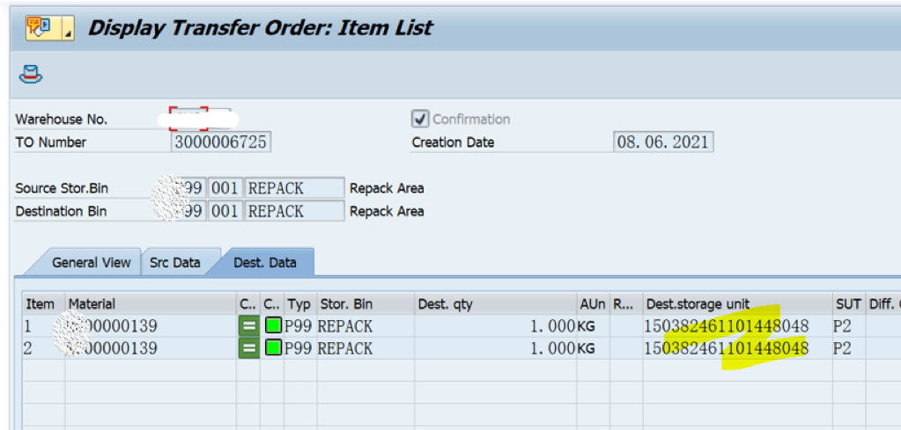Image resolution: width=901 pixels, height=430 pixels.
Task: Click the confirmation status icon in item 1
Action: tap(248, 327)
